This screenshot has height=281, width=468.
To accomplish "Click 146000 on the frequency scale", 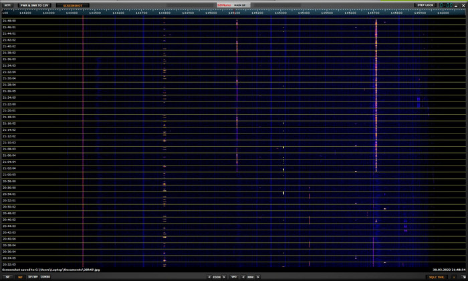I will (443, 13).
